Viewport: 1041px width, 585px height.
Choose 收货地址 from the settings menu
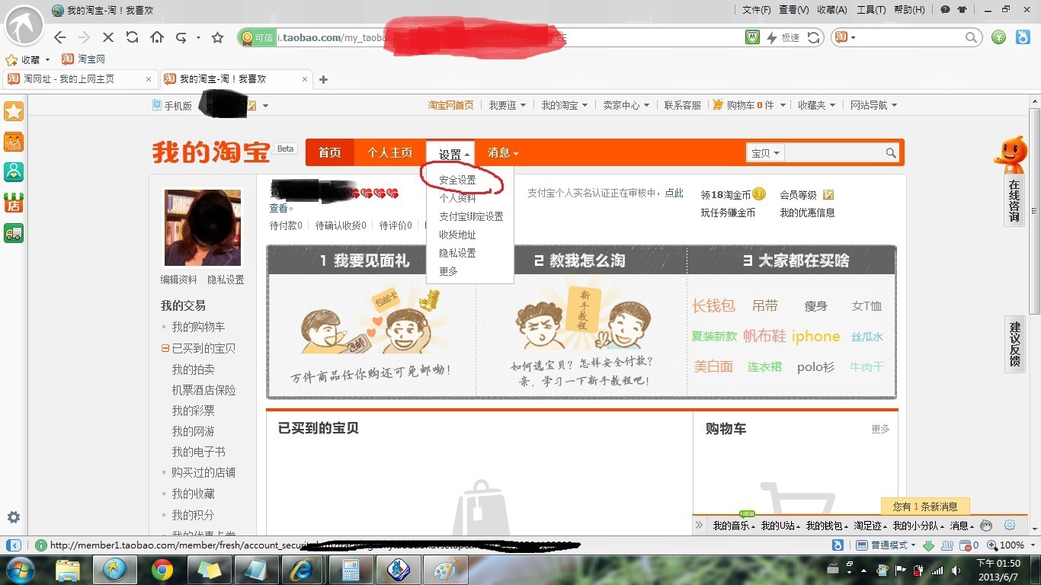[x=457, y=235]
